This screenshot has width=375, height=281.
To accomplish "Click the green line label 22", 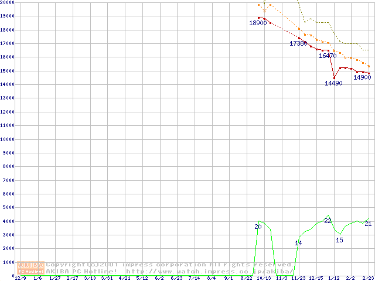I will (328, 221).
